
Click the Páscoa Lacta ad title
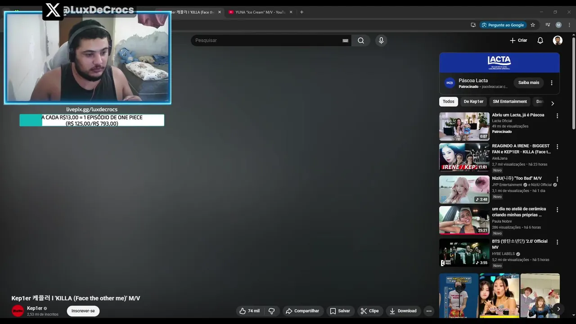click(473, 81)
